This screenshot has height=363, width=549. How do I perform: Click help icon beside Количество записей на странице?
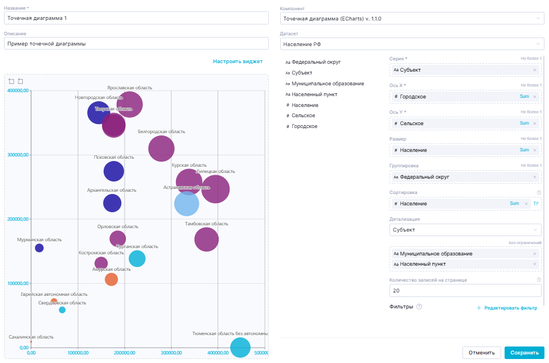pyautogui.click(x=539, y=280)
